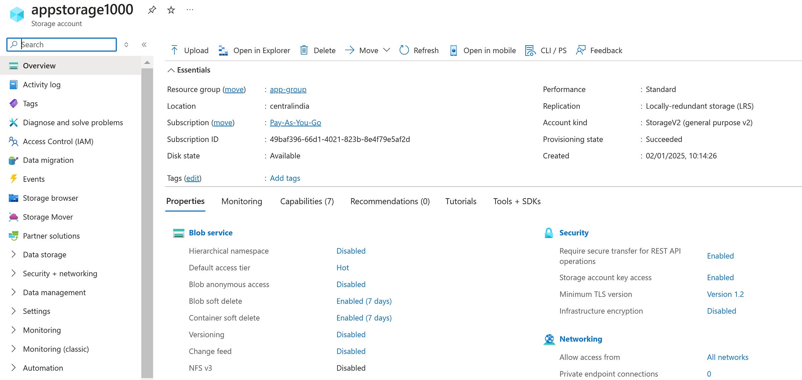
Task: Switch to Recommendations (0) tab
Action: 390,201
